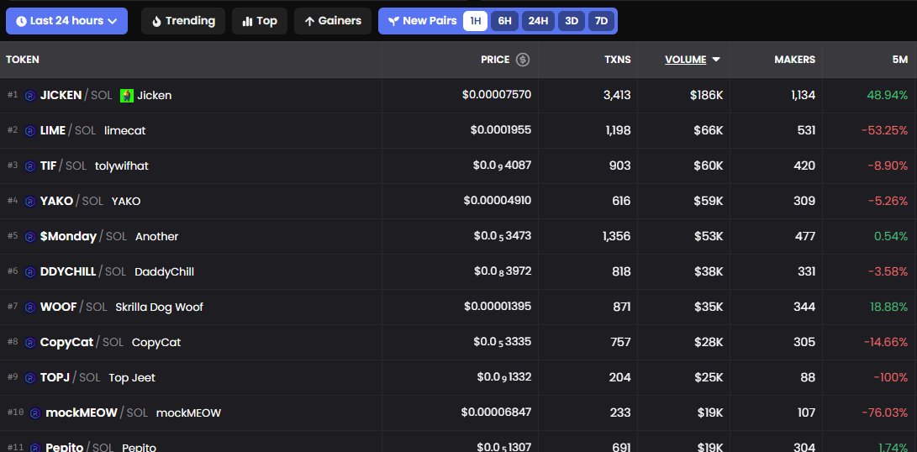Click TOPJ's -100% change

pyautogui.click(x=891, y=378)
